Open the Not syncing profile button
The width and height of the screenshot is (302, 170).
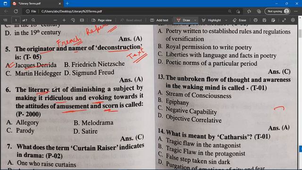(x=277, y=11)
